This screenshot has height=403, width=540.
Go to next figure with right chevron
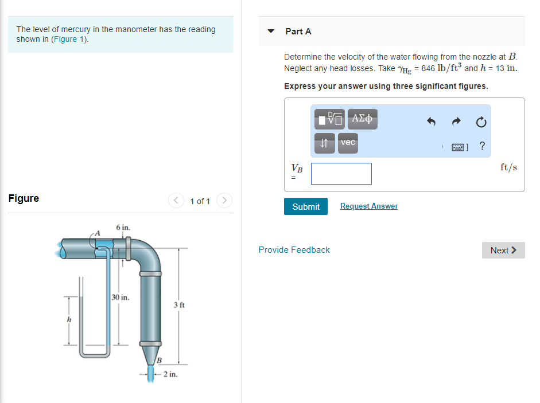tap(224, 201)
